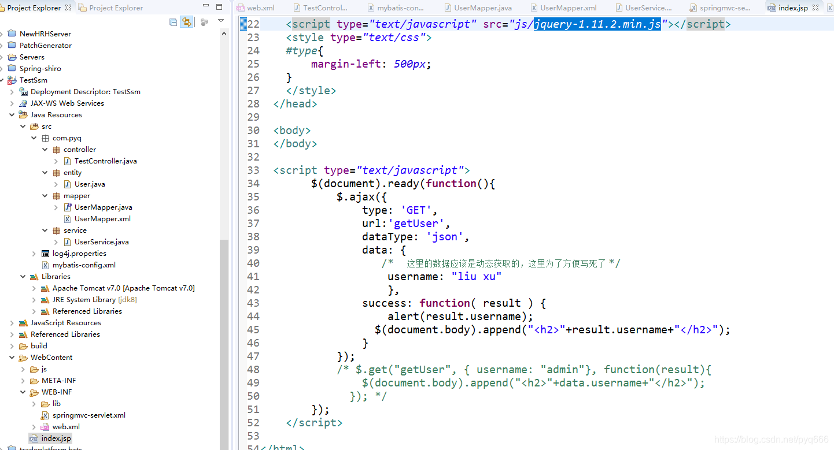Viewport: 834px width, 450px height.
Task: Click the PatchGenerator project folder icon
Action: (x=12, y=45)
